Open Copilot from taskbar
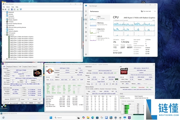 tap(83, 118)
